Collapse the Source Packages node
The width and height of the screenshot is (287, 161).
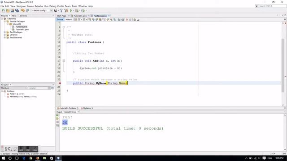tap(5, 21)
